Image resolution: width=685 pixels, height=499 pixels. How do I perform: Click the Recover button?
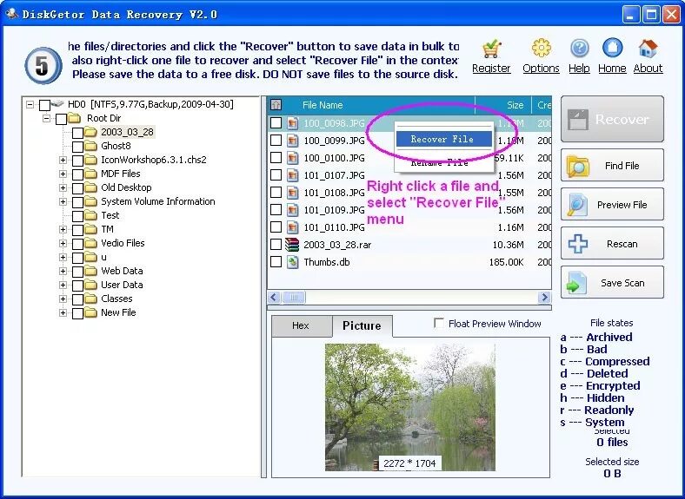click(612, 119)
